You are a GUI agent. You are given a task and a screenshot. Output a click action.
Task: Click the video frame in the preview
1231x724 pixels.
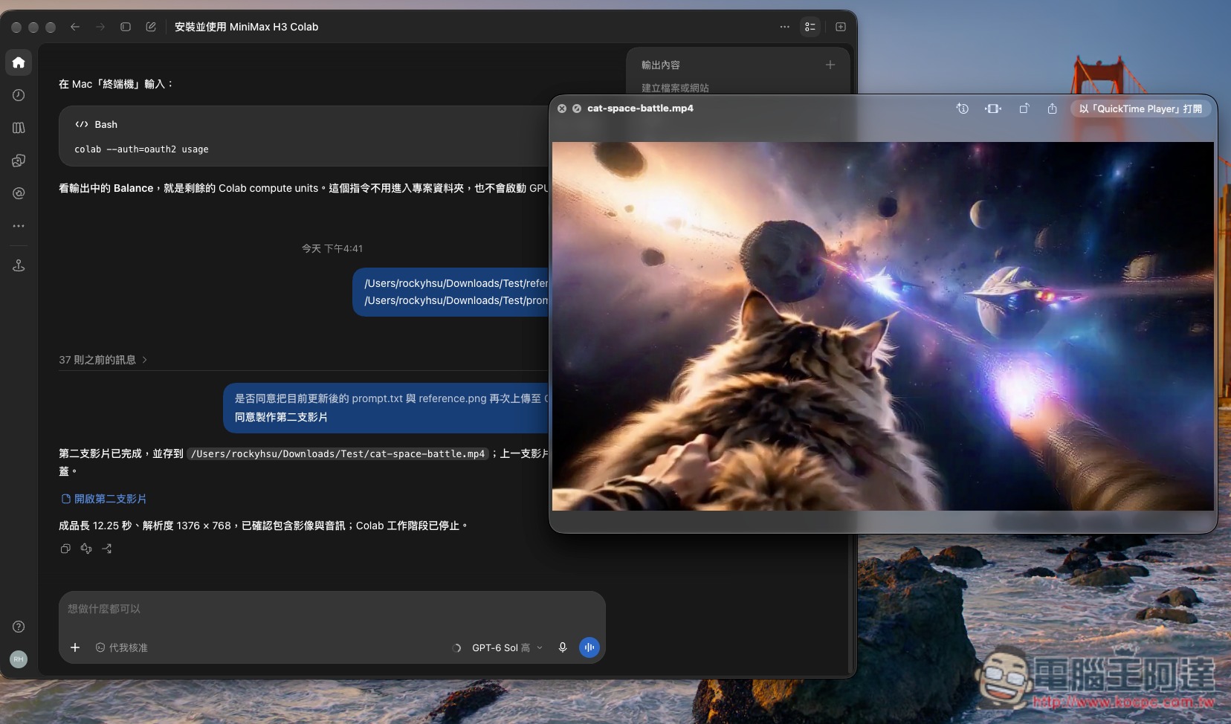(x=883, y=326)
